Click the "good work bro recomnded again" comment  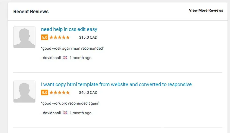point(70,103)
